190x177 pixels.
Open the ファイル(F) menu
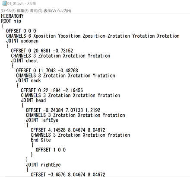(8, 11)
